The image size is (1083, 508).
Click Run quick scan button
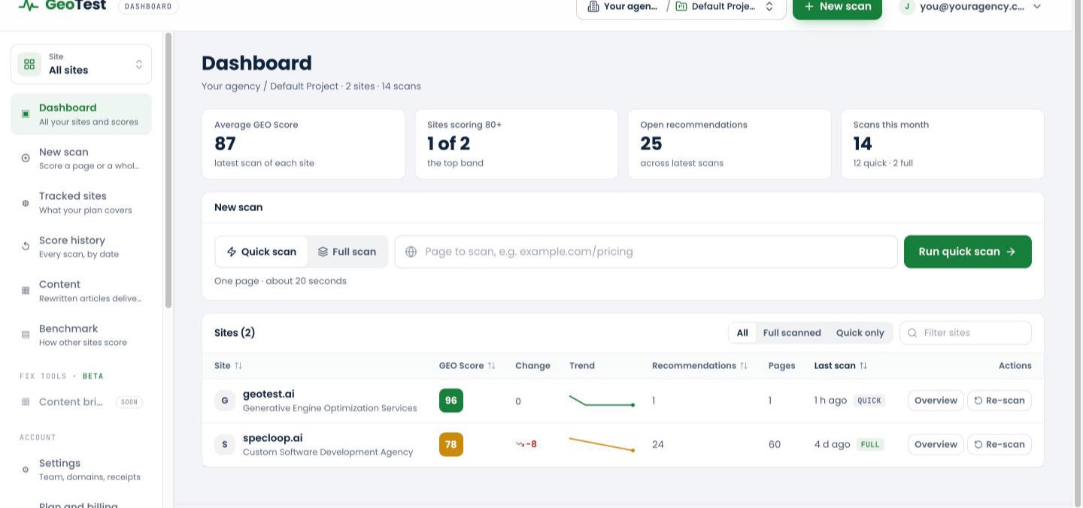click(967, 252)
